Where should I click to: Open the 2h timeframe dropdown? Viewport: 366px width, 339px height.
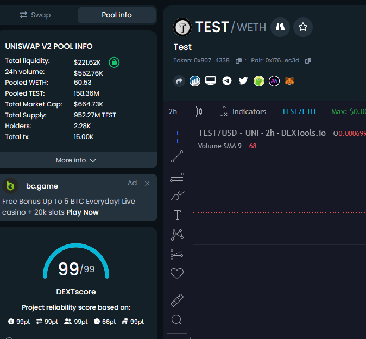click(173, 111)
